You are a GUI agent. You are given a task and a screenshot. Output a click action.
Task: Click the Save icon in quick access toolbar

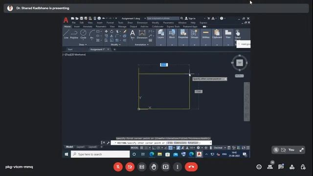pyautogui.click(x=82, y=19)
